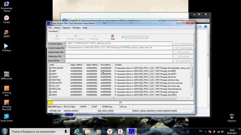The height and width of the screenshot is (135, 241).
Task: Toggle the EBR1 checkbox
Action: [50, 74]
